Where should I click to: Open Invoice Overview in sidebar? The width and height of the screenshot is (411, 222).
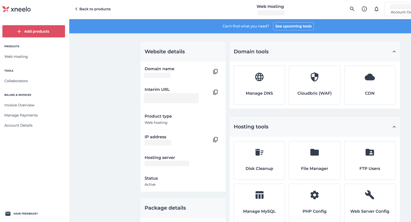coord(19,105)
